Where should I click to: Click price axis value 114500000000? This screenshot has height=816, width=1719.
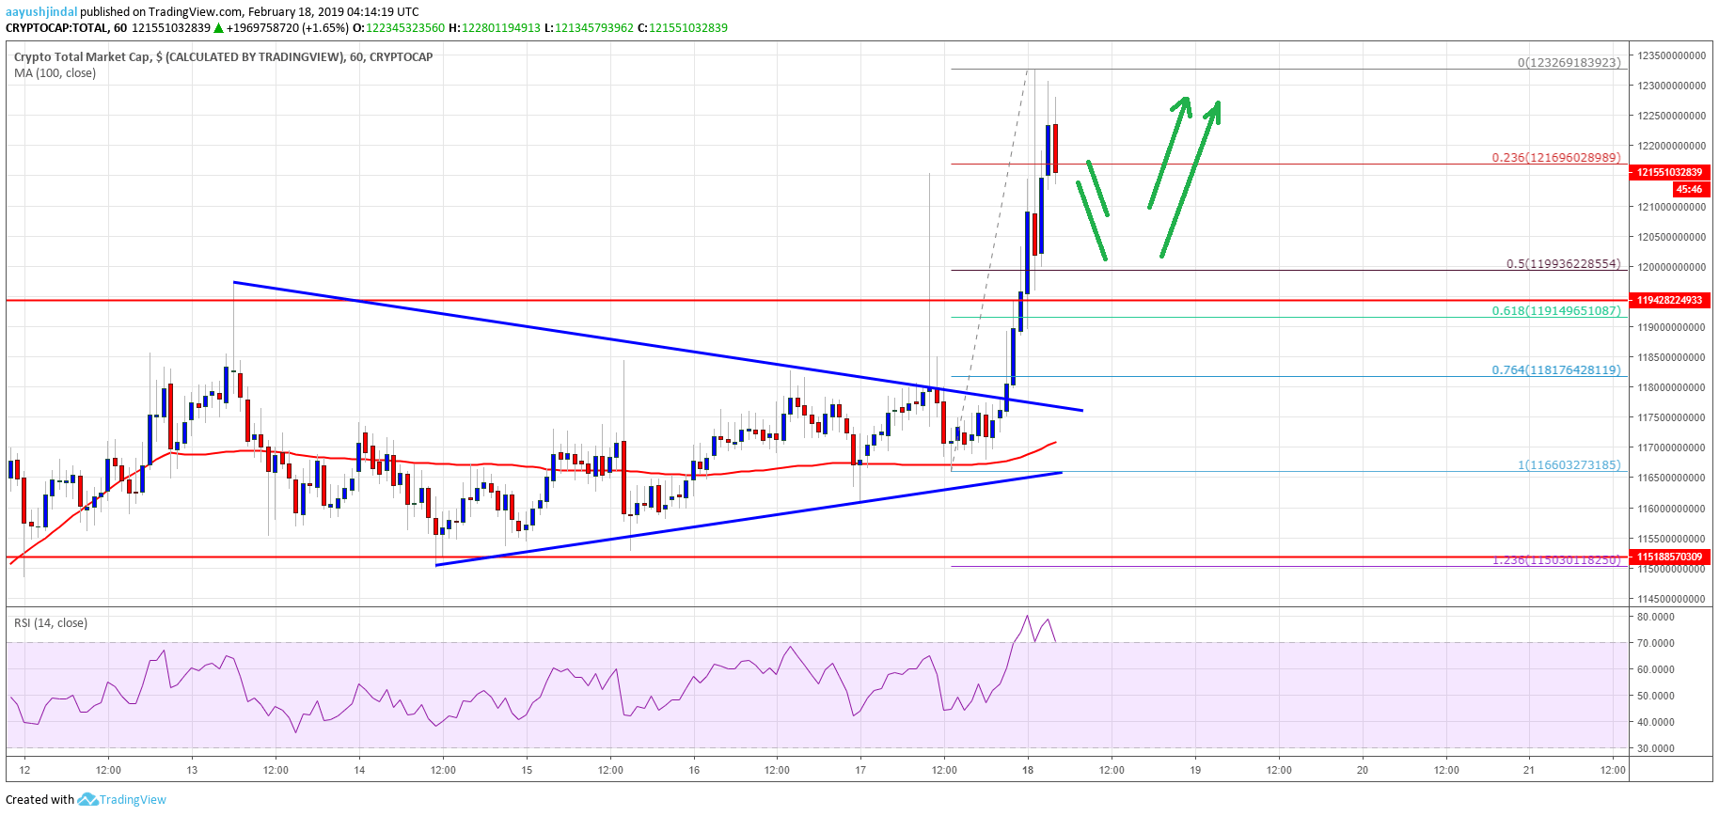pos(1671,599)
